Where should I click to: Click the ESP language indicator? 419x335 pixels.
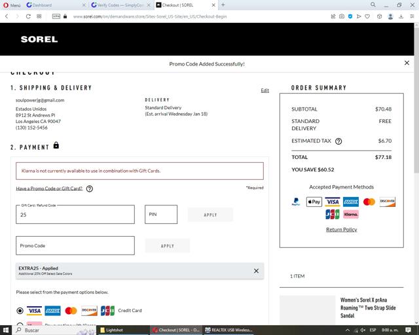[373, 330]
